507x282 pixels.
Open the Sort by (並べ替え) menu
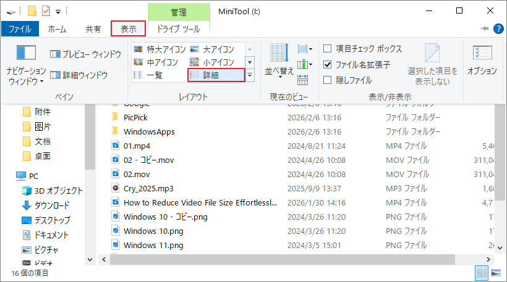click(x=279, y=60)
